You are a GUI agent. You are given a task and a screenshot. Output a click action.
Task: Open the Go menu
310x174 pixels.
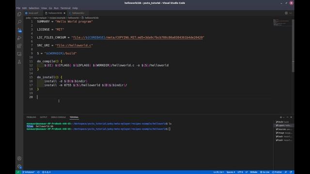50,8
